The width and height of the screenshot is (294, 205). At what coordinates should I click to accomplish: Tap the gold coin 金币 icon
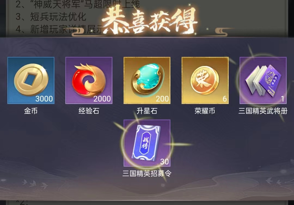pyautogui.click(x=31, y=81)
